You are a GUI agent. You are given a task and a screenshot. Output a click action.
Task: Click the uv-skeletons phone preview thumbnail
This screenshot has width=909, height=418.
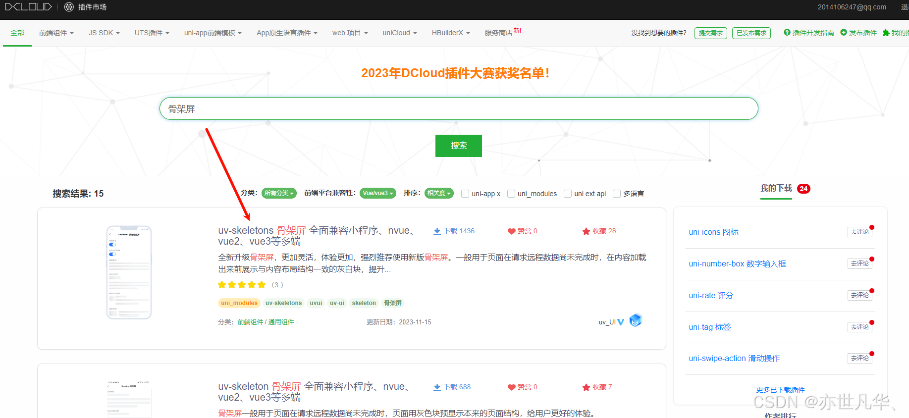point(129,272)
